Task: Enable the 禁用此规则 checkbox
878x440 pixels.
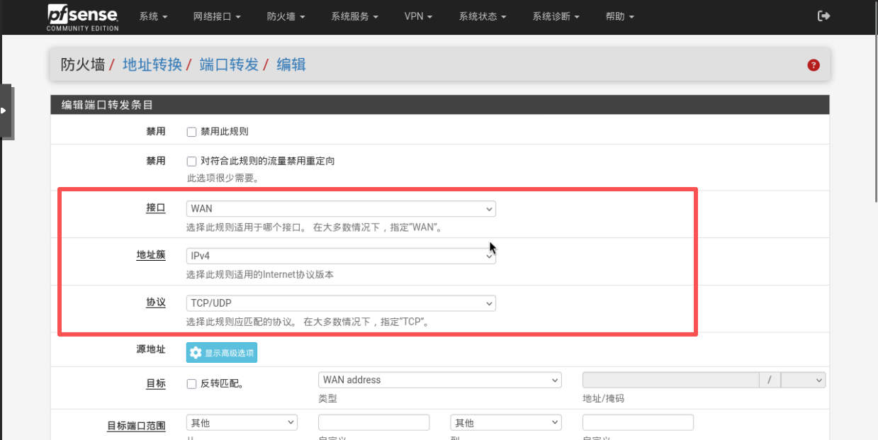Action: [191, 132]
